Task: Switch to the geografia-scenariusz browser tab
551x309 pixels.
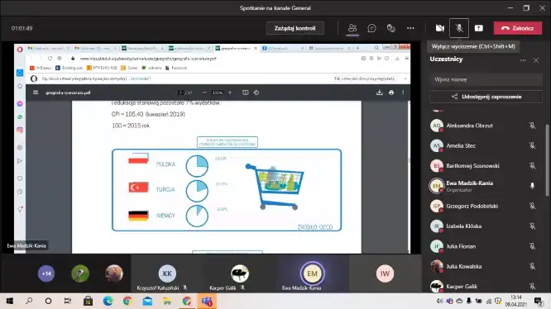Action: [236, 48]
